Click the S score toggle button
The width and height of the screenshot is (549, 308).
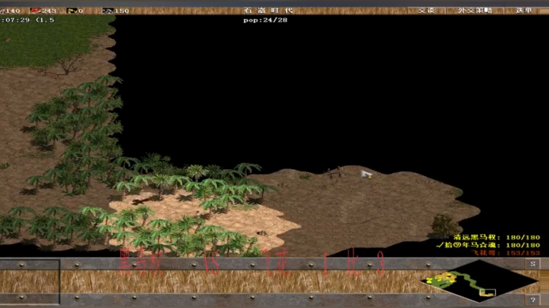tap(532, 264)
